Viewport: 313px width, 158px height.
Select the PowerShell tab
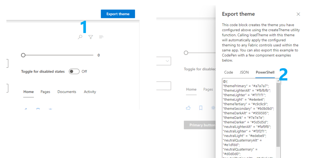click(265, 73)
